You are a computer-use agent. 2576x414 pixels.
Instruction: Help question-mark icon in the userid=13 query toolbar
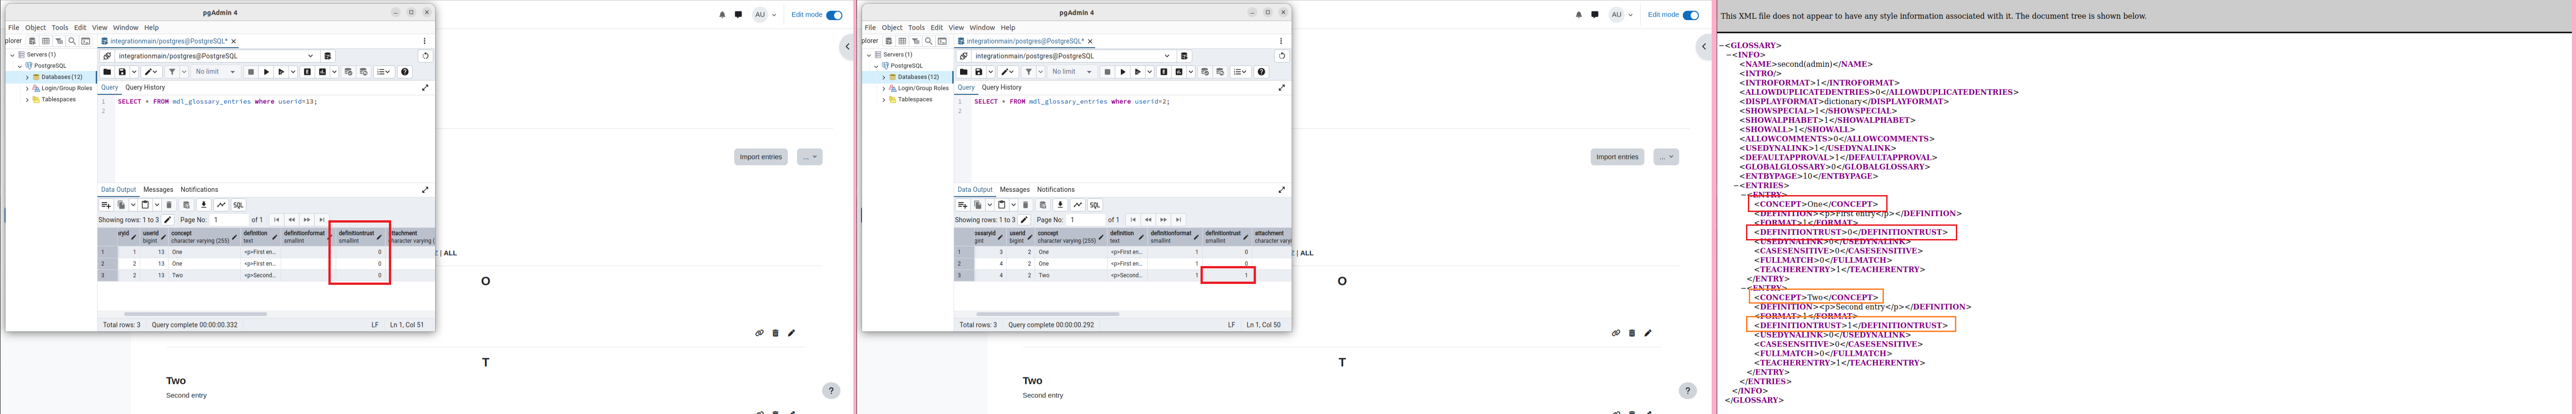click(x=405, y=72)
